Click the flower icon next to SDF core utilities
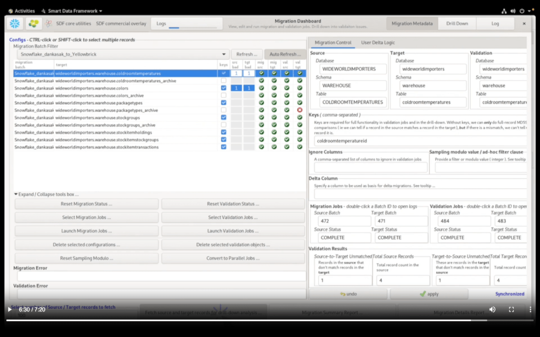Viewport: 540px width, 337px height. [48, 23]
